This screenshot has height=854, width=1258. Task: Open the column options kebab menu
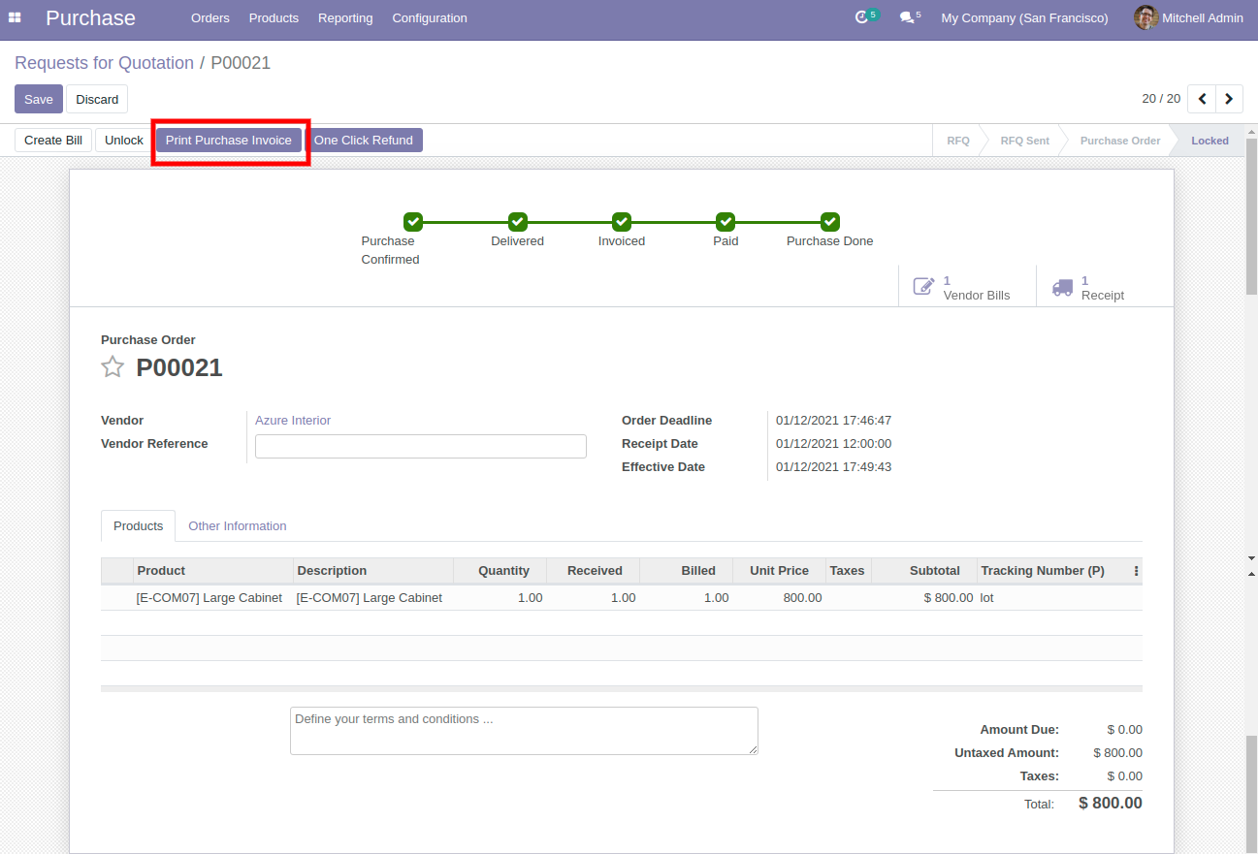(1136, 571)
